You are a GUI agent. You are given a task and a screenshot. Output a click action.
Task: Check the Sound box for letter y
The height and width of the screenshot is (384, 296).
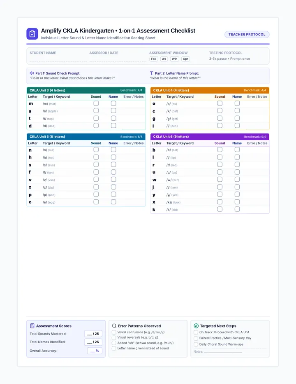click(220, 194)
